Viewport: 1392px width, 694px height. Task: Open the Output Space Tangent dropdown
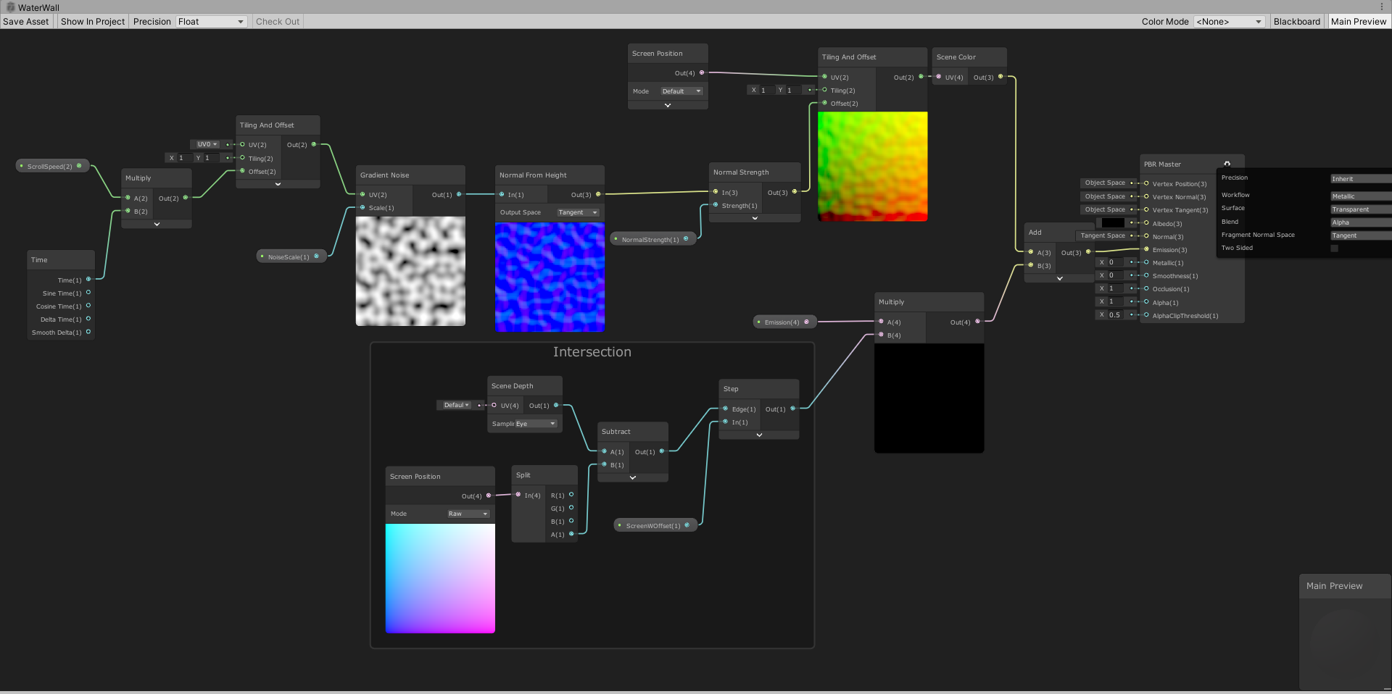coord(578,212)
